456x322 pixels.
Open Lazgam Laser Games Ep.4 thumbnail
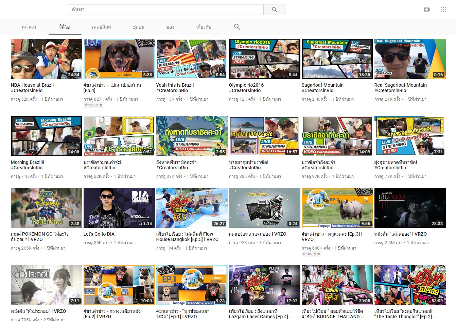point(265,285)
